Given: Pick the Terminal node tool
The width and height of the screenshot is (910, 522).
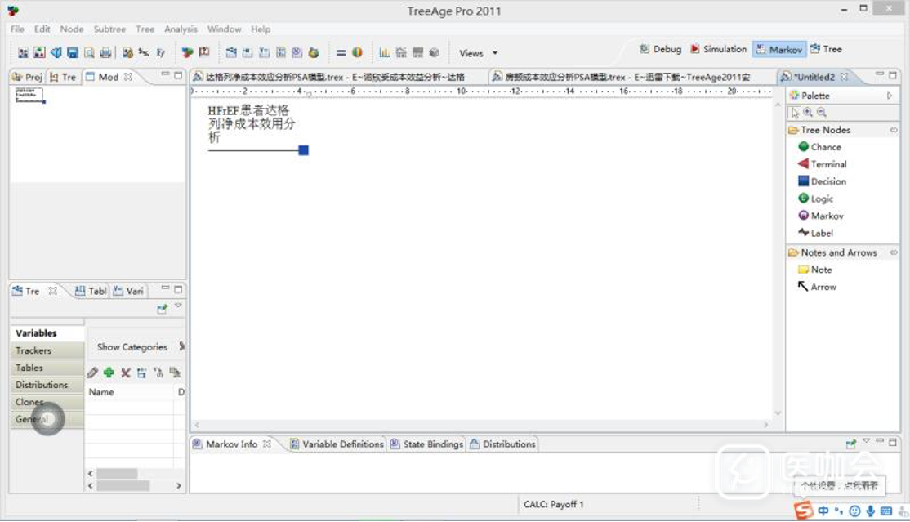Looking at the screenshot, I should (827, 164).
